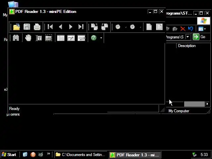The width and height of the screenshot is (212, 159).
Task: Open the zoom out dropdown arrow
Action: click(126, 27)
